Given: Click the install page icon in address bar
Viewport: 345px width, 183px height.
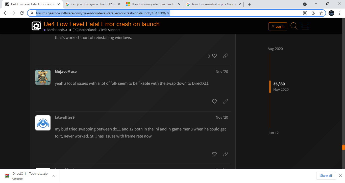Looking at the screenshot, I should (x=313, y=13).
